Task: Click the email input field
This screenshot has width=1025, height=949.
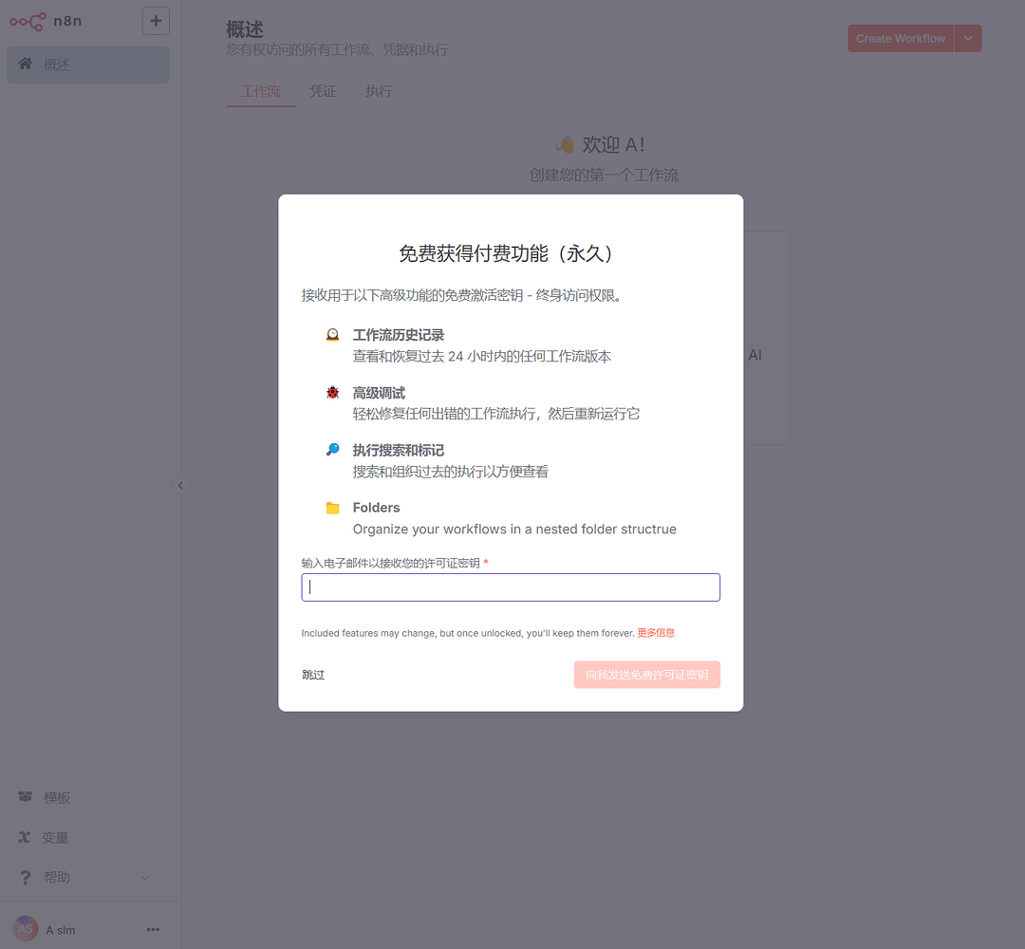Action: [x=511, y=586]
